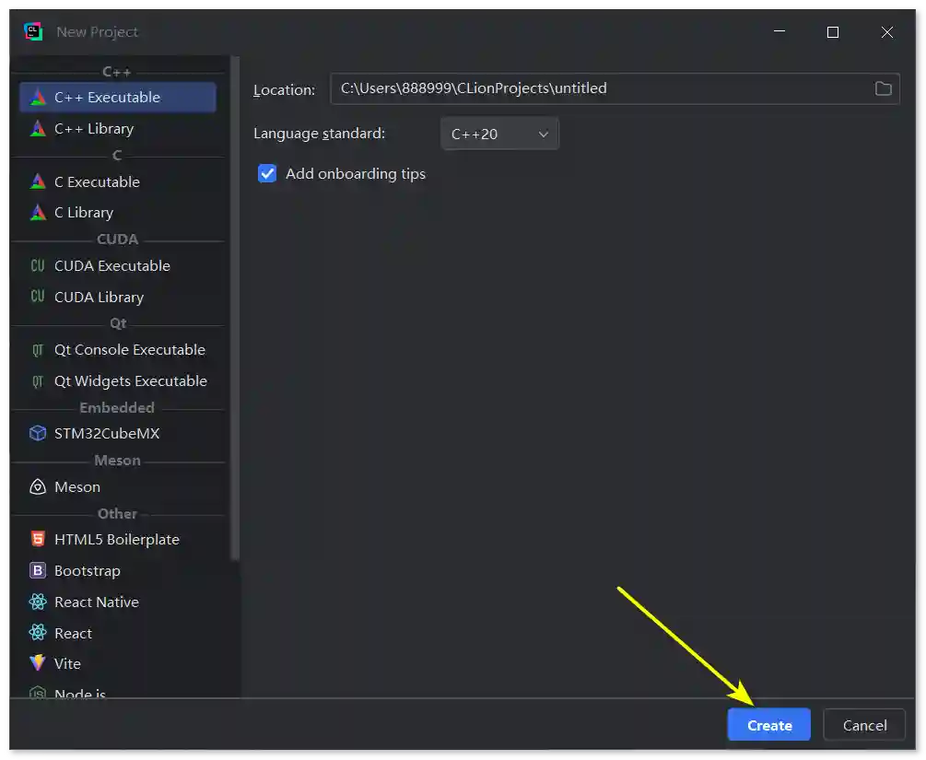Open the Language standard C++20 dropdown

coord(499,134)
